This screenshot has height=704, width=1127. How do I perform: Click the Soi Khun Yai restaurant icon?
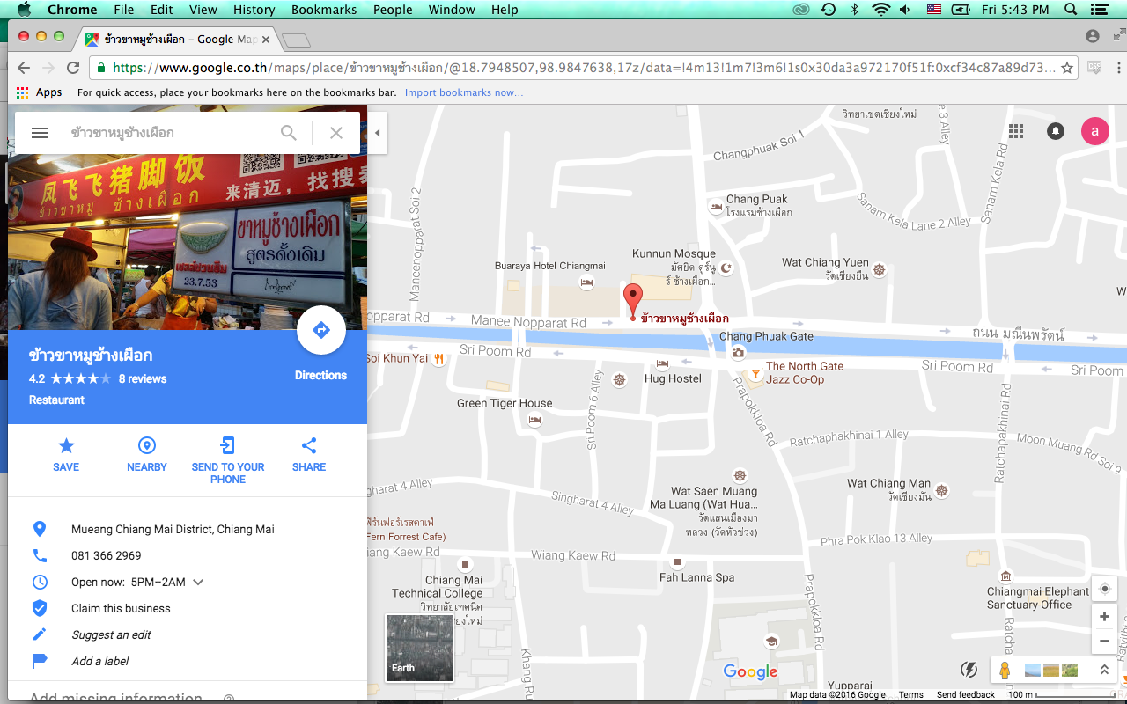(438, 358)
